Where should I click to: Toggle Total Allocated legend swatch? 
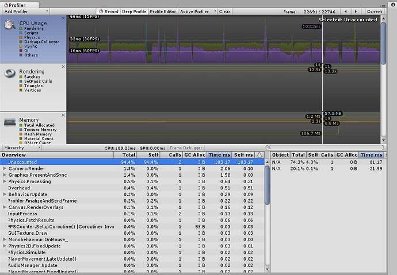[x=21, y=125]
